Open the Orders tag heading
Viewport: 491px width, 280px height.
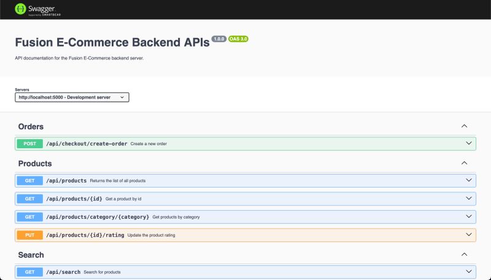tap(31, 127)
